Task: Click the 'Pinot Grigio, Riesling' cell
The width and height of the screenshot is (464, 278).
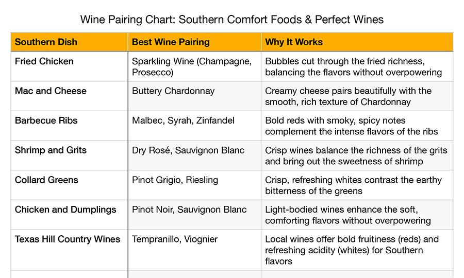Action: point(194,185)
